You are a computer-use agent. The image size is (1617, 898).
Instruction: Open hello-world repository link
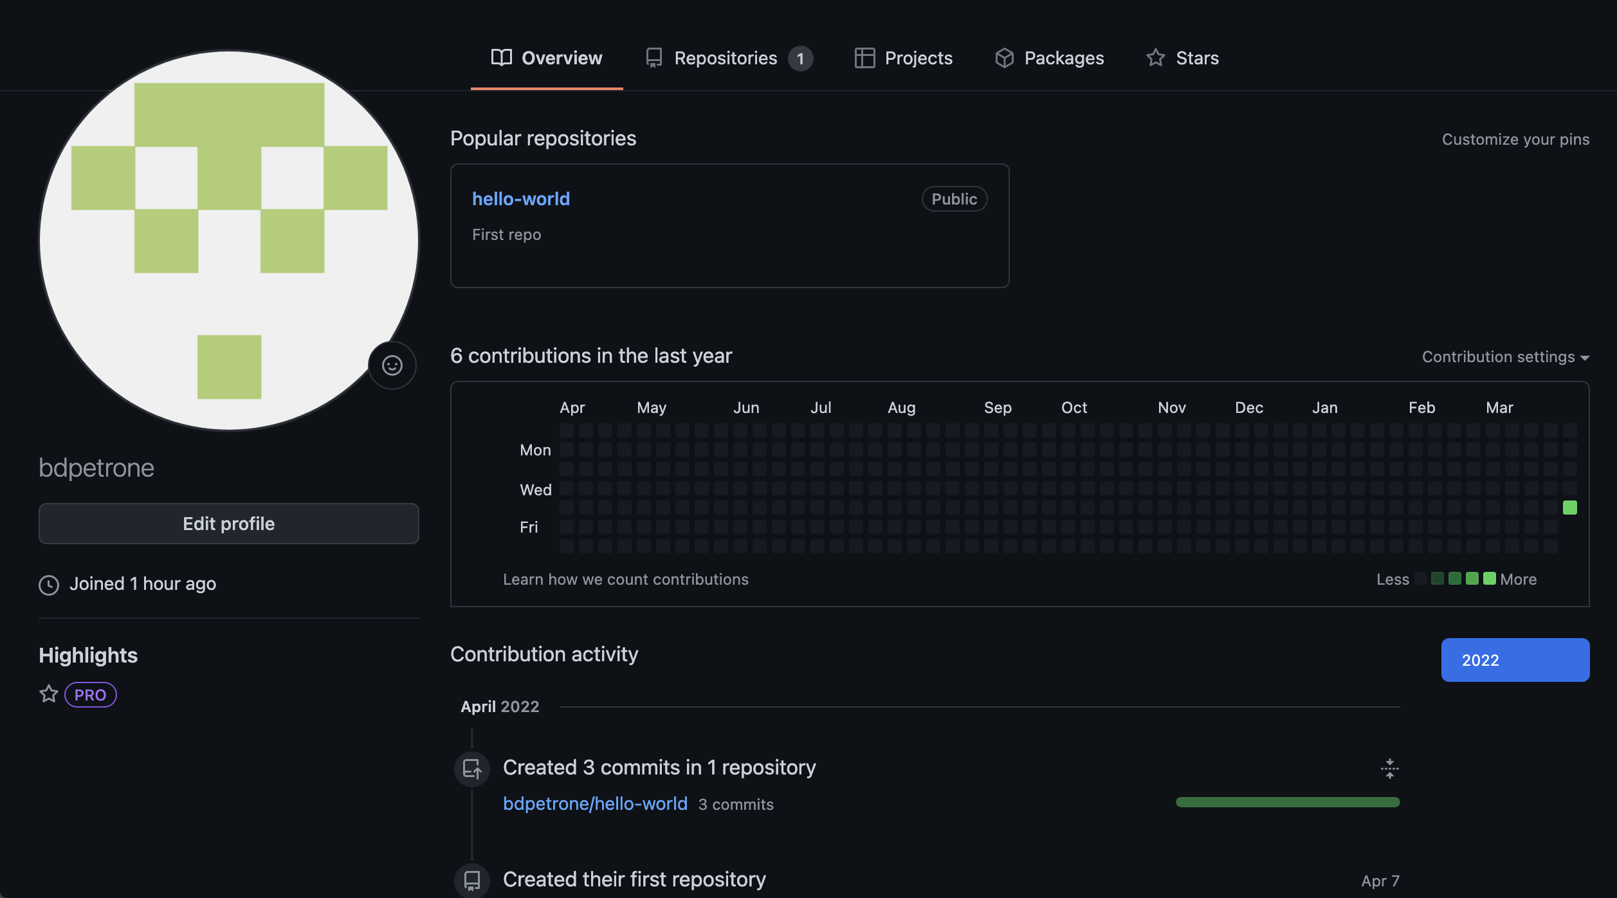coord(520,199)
